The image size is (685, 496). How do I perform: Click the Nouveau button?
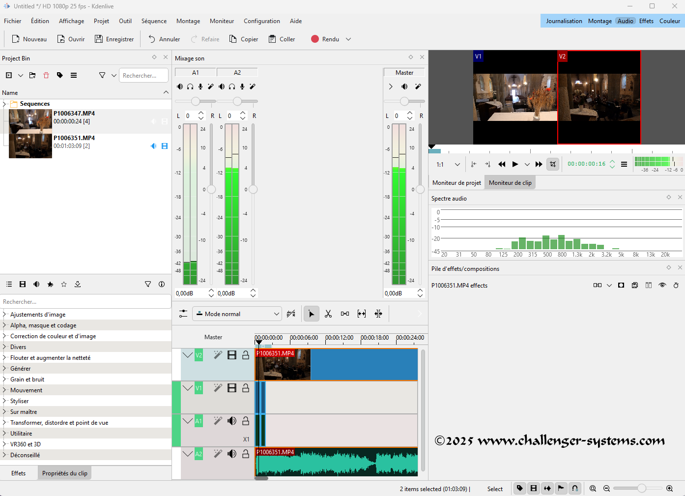tap(29, 39)
